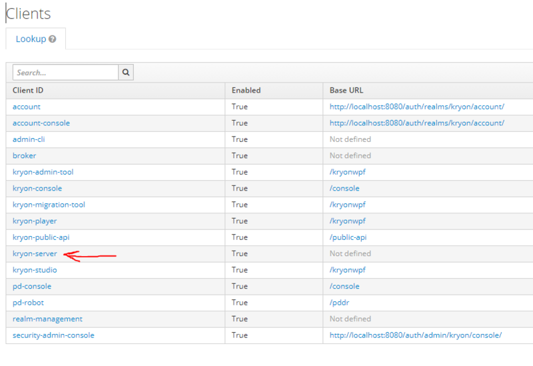Open the kryon-studio client
Screen dimensions: 533x366
[35, 270]
